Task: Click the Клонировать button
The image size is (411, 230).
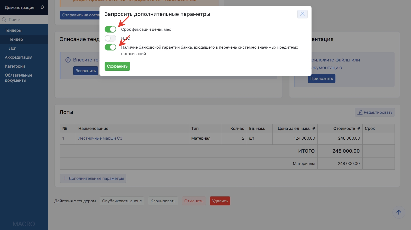Action: pyautogui.click(x=163, y=201)
